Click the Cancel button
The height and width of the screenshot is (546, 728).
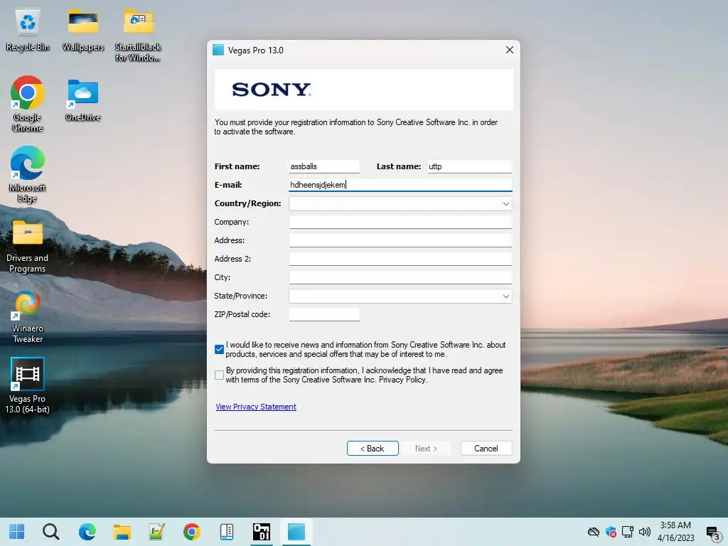[x=486, y=449]
